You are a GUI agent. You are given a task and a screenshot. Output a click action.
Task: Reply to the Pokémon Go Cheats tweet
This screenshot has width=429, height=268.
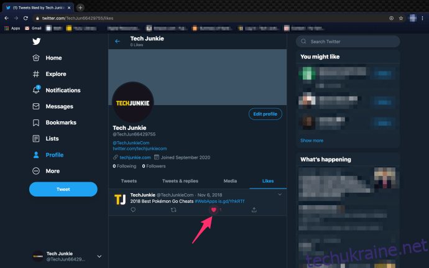pyautogui.click(x=133, y=210)
